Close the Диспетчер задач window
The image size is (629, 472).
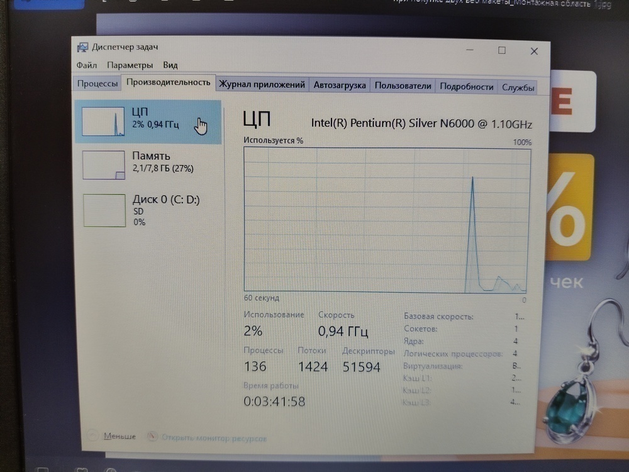tap(534, 51)
